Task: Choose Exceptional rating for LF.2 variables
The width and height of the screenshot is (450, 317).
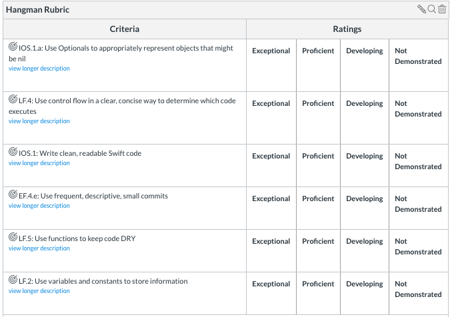Action: [x=271, y=284]
